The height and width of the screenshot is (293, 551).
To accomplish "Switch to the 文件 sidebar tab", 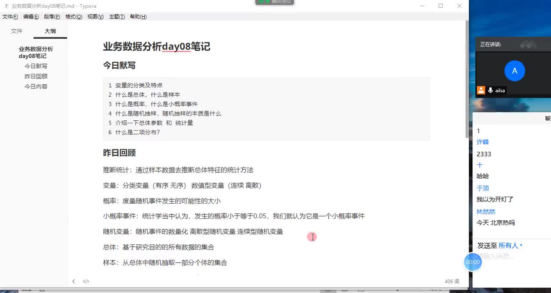I will pyautogui.click(x=17, y=31).
